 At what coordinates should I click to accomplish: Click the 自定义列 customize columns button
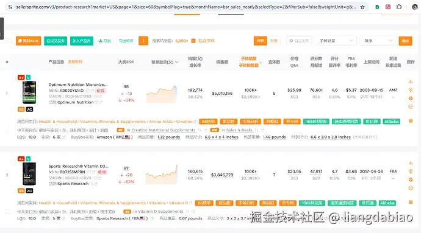pos(299,41)
